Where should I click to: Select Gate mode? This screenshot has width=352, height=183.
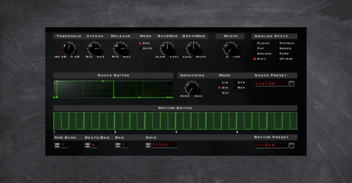click(145, 48)
